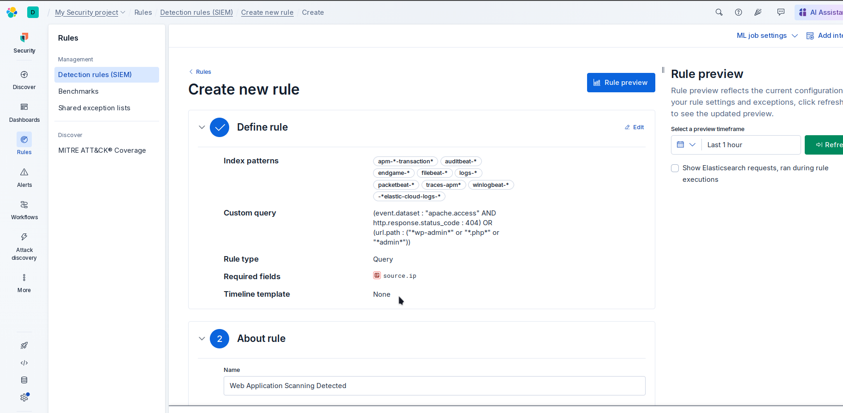Open the preview timeframe calendar dropdown

[x=686, y=145]
